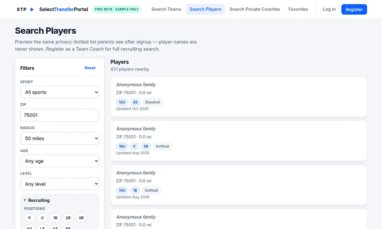Open the first Anonymous family card updated Oct 2026
Viewport: 382px width, 229px height.
239,97
